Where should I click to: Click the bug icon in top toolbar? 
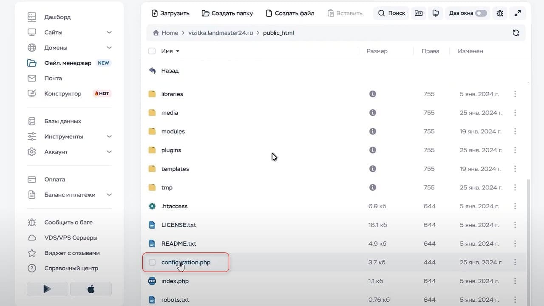tap(500, 13)
